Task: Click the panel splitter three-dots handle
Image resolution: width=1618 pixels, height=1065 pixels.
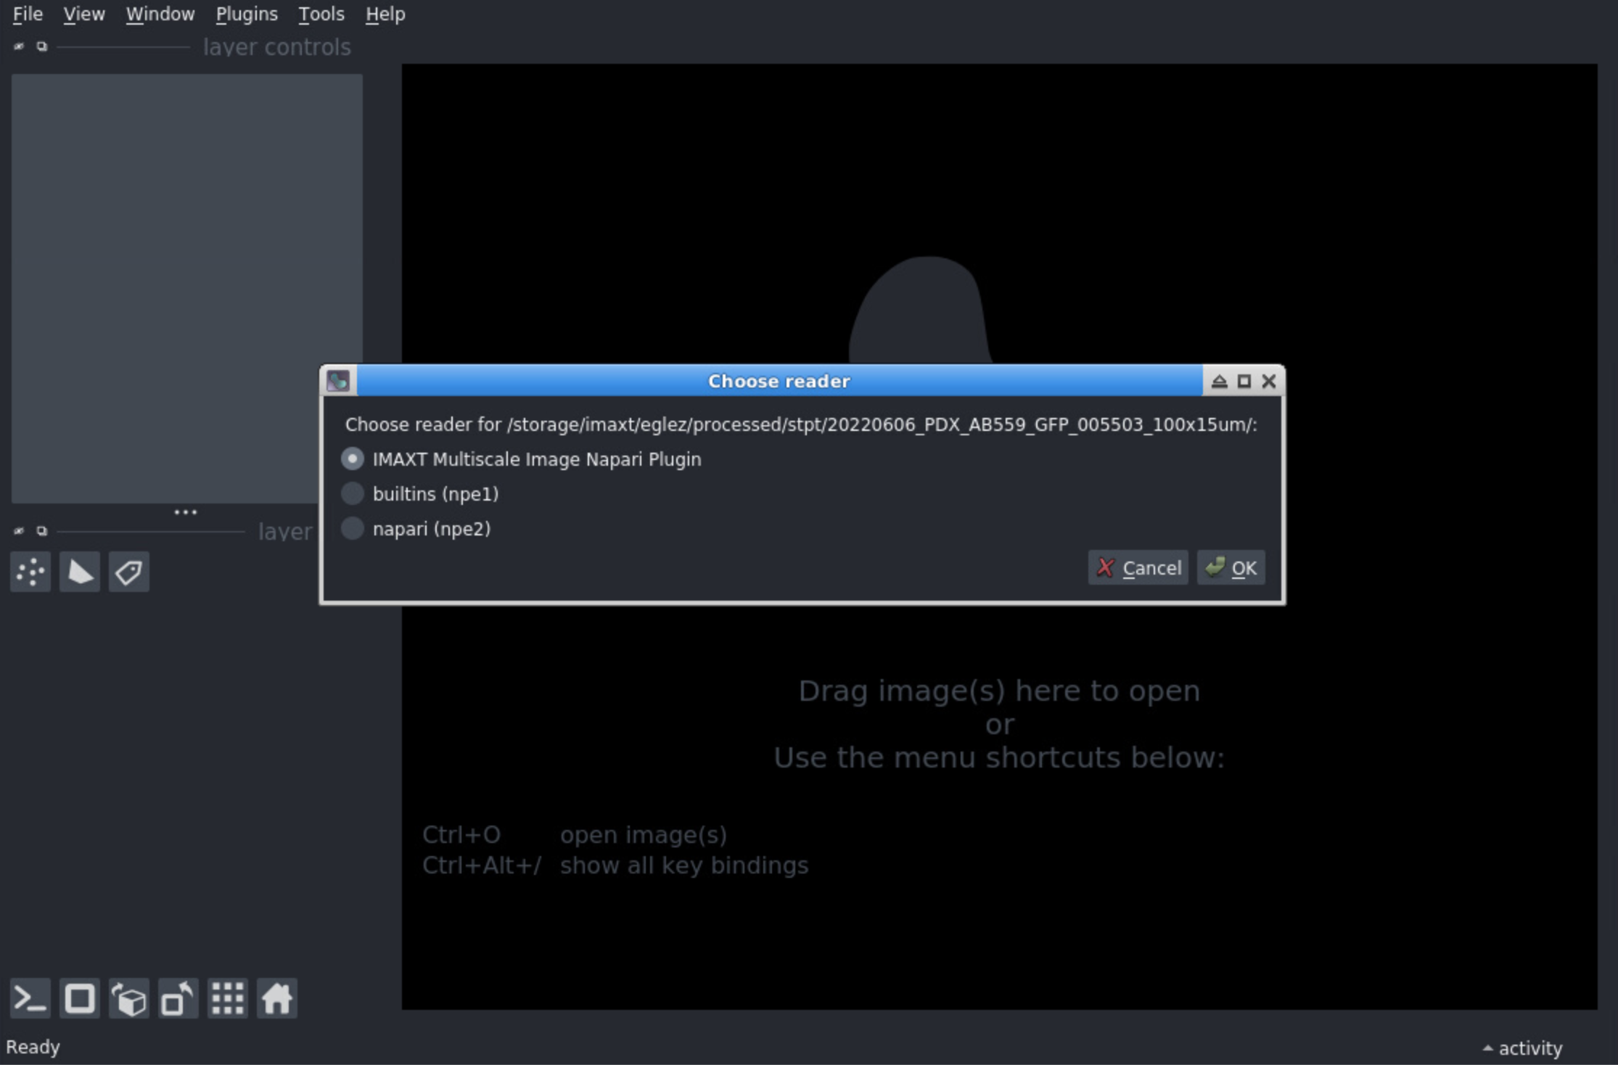Action: point(186,512)
